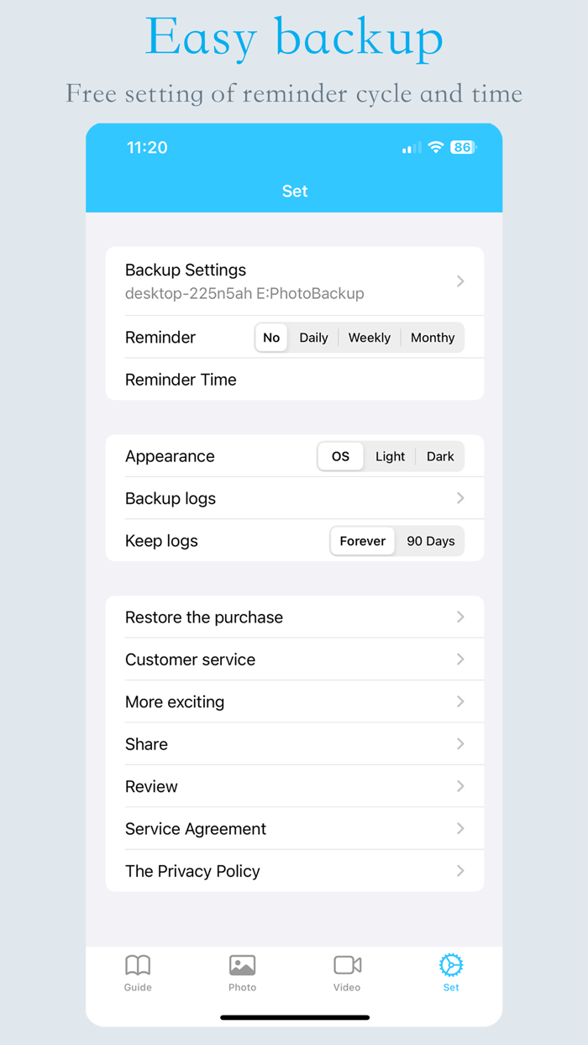Select the Photo tab icon

pos(242,964)
